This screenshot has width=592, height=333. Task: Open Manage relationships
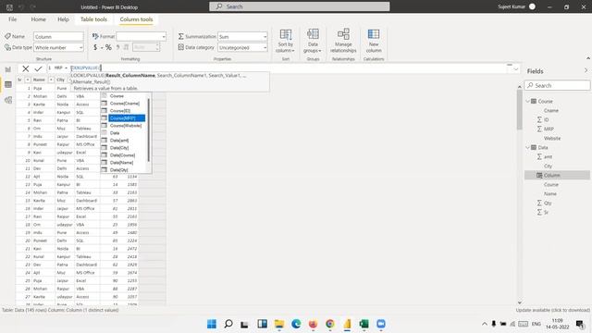pyautogui.click(x=343, y=41)
